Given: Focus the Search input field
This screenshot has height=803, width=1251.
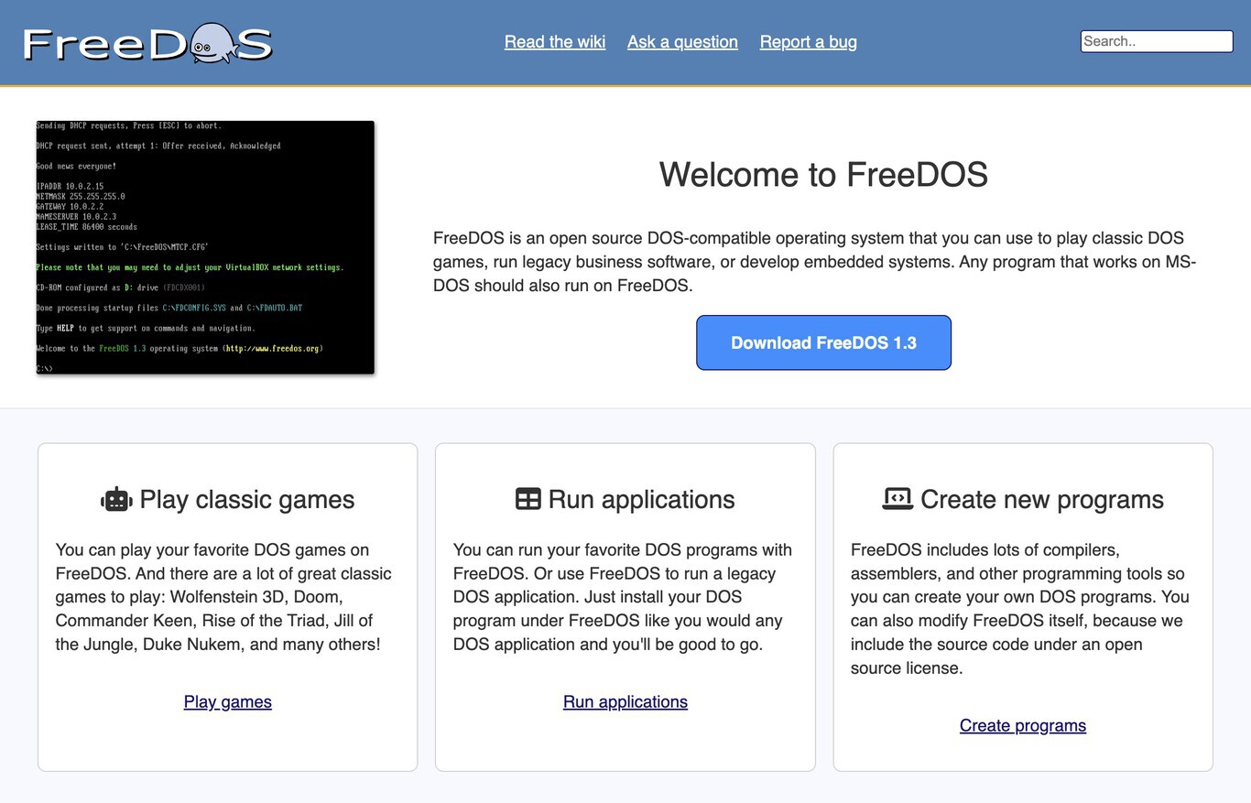Looking at the screenshot, I should pos(1156,41).
